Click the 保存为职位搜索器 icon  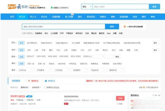point(124,27)
